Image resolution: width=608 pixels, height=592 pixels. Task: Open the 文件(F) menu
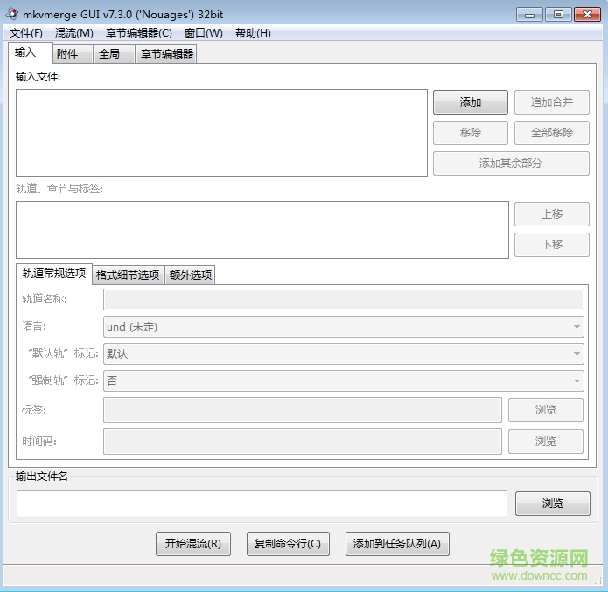[x=26, y=33]
